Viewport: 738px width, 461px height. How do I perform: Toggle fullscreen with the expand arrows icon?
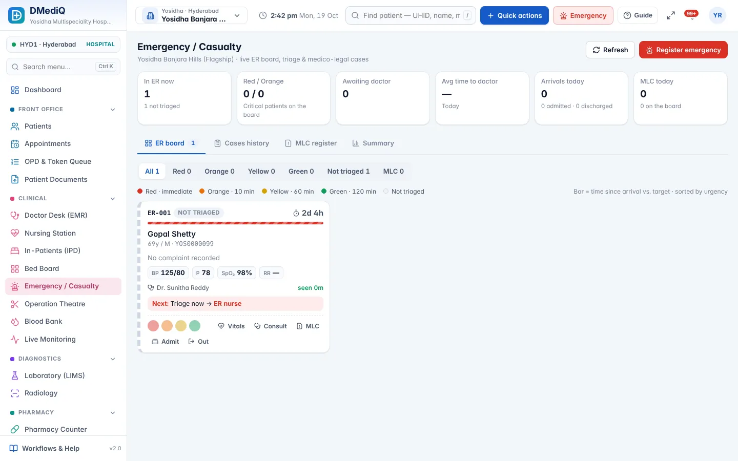[x=670, y=15]
